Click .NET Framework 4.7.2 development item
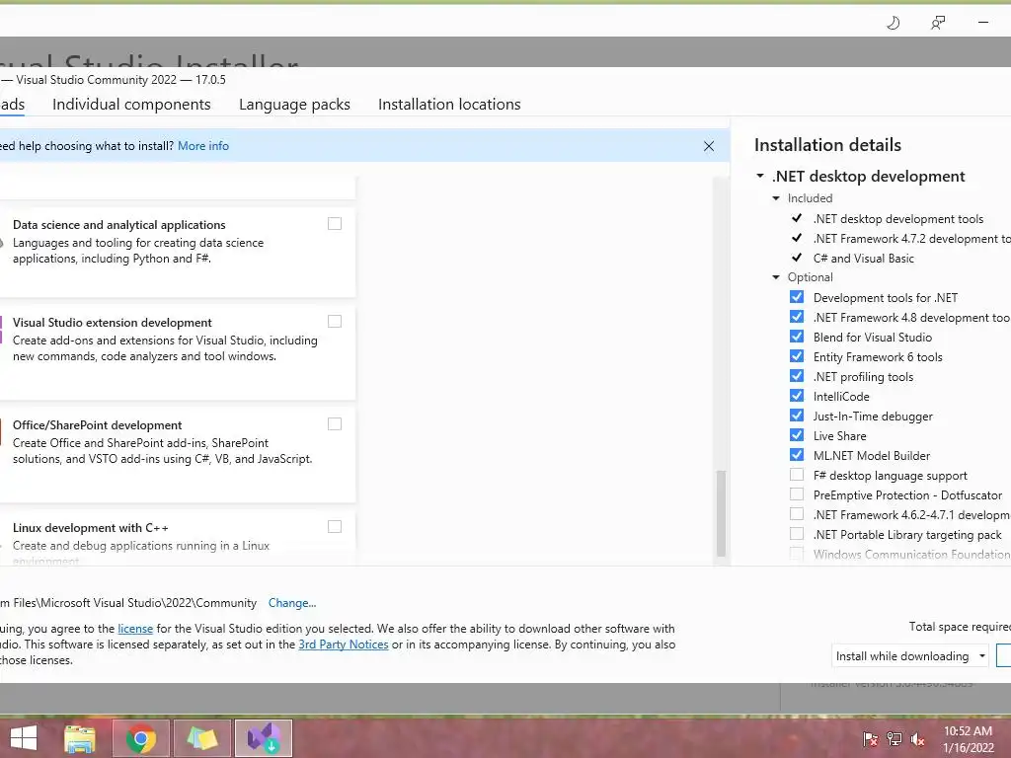This screenshot has width=1011, height=758. (x=911, y=239)
